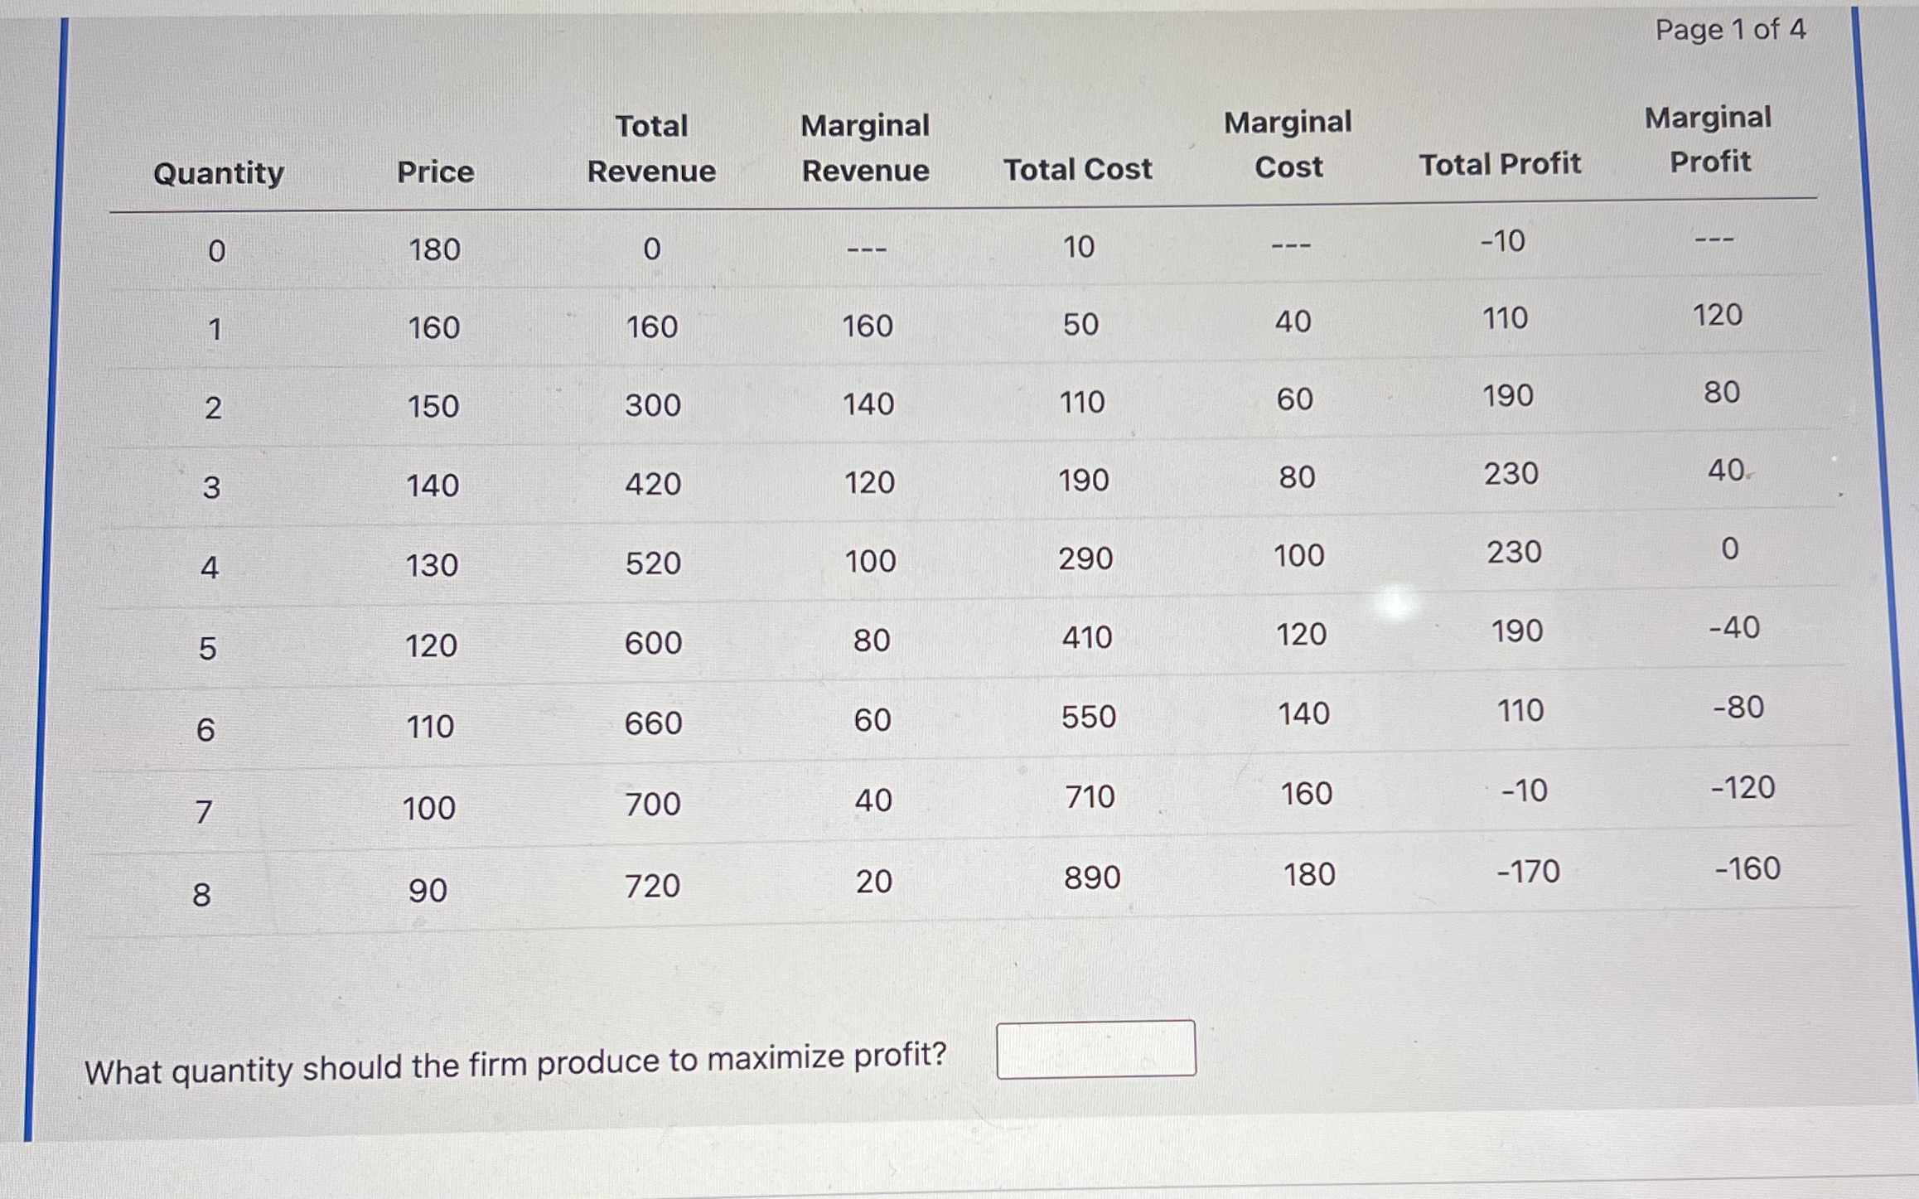
Task: Select the total profit -170 cell
Action: (x=1528, y=871)
